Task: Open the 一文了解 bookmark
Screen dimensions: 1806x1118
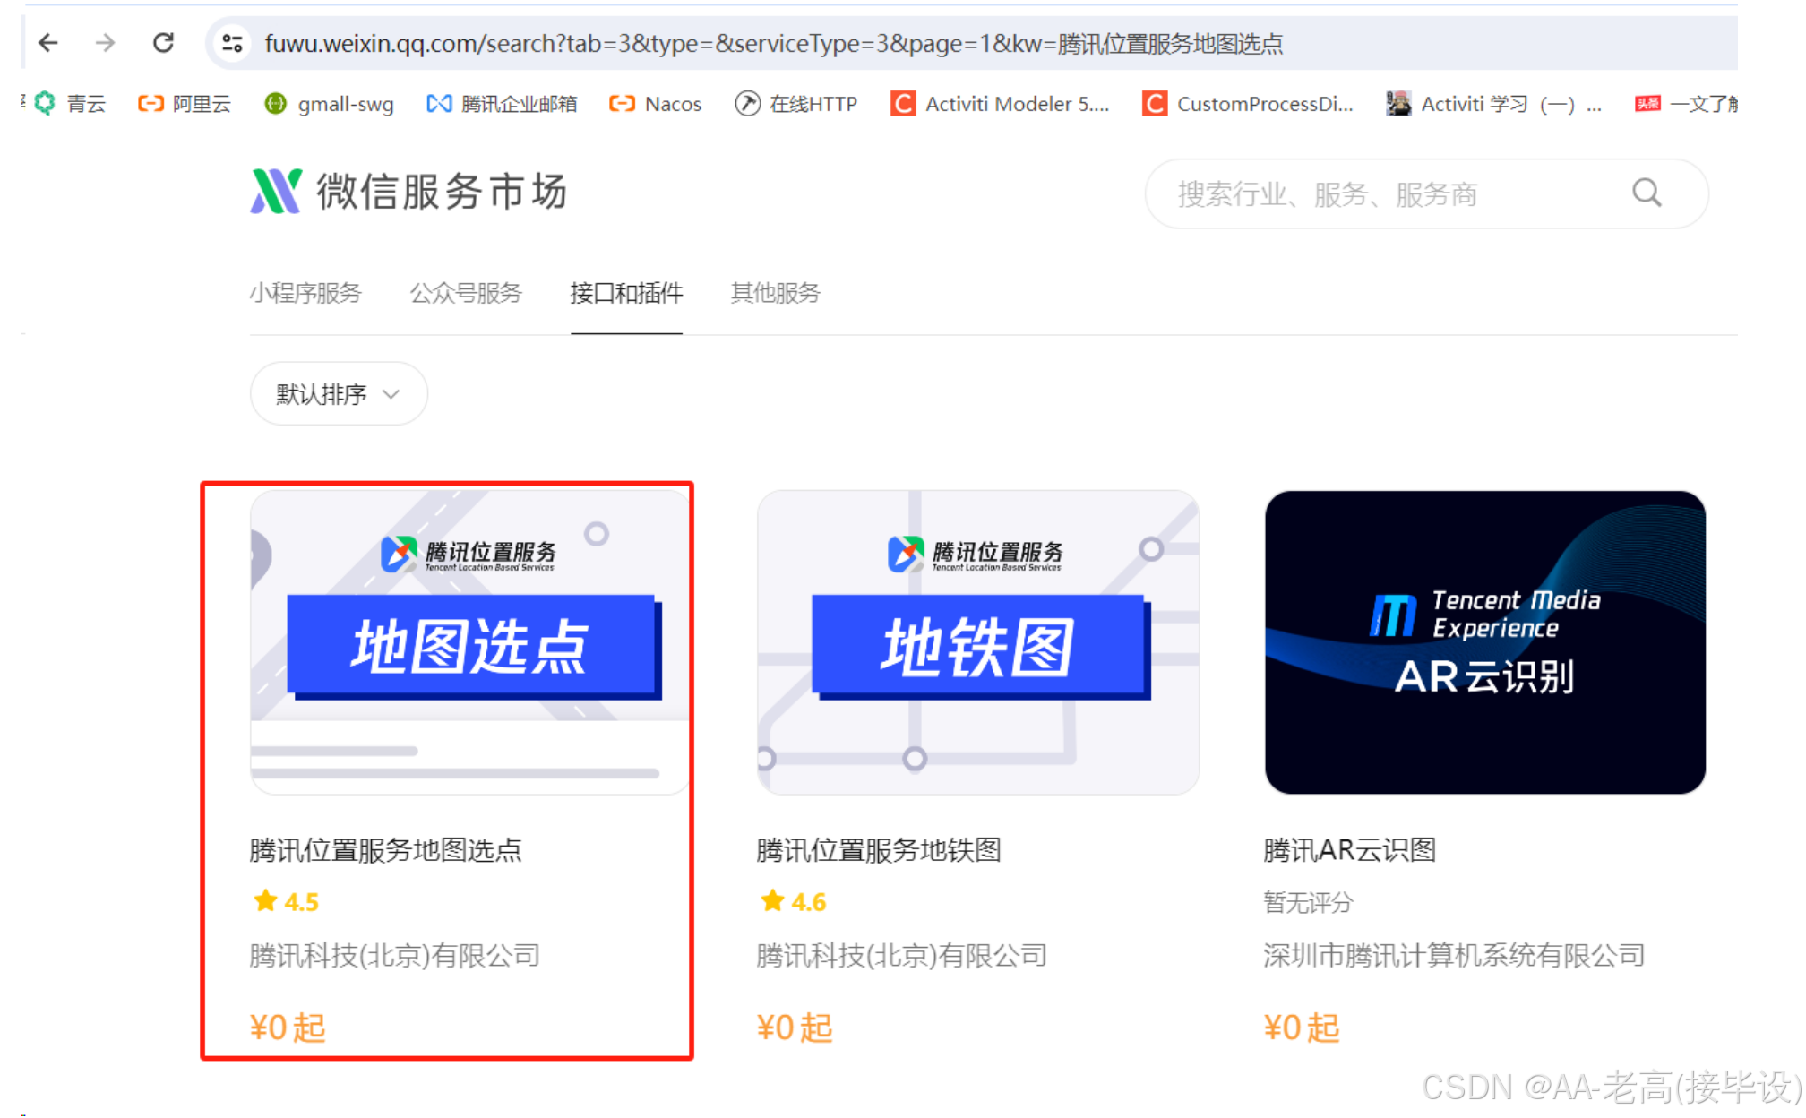Action: (1686, 104)
